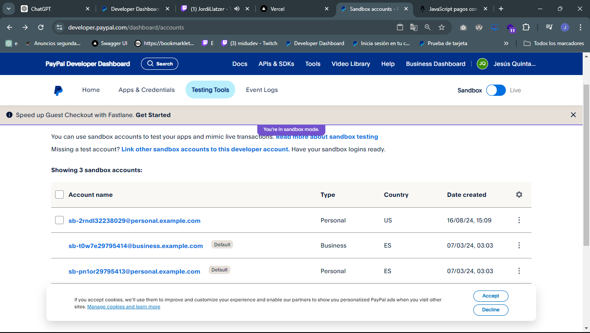Image resolution: width=590 pixels, height=333 pixels.
Task: Open the camera screenshot extension
Action: (463, 27)
